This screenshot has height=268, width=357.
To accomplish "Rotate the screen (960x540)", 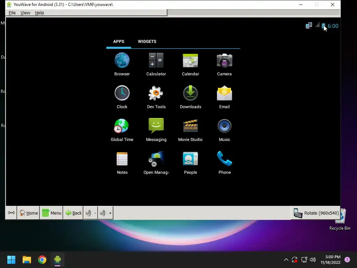I will [x=316, y=213].
